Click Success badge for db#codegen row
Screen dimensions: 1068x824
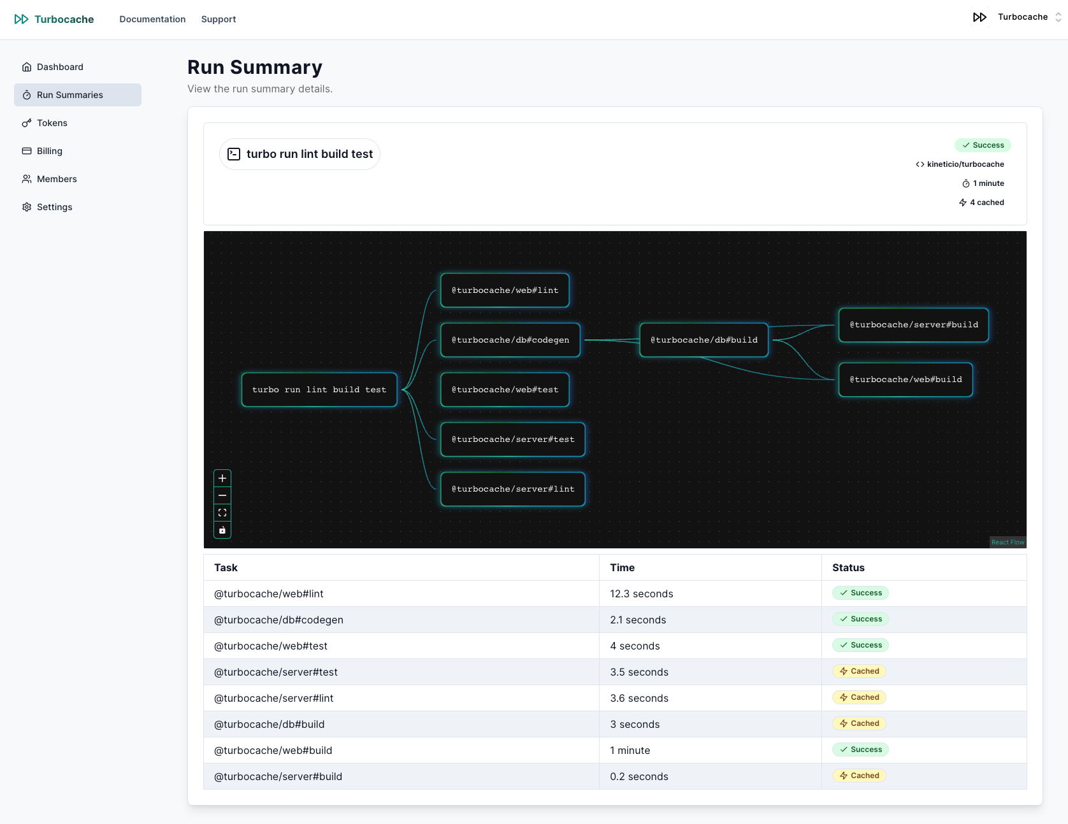pyautogui.click(x=860, y=619)
